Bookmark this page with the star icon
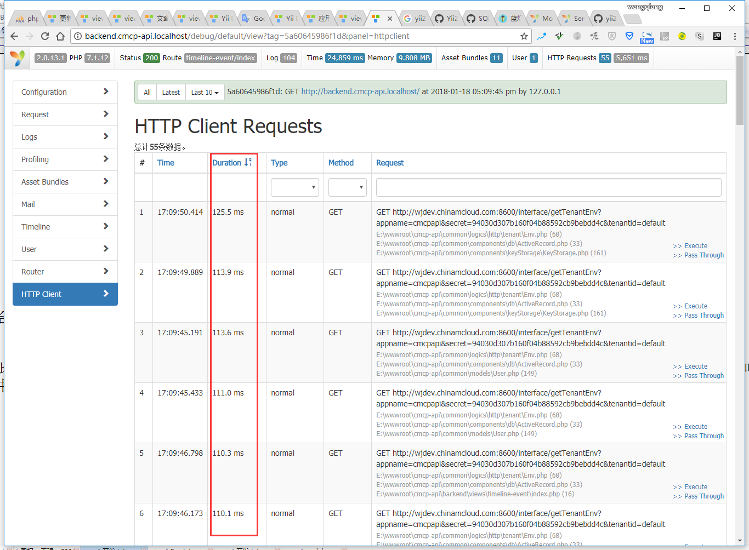 coord(524,36)
